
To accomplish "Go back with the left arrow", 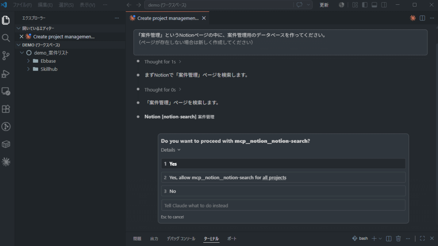I will (x=128, y=5).
